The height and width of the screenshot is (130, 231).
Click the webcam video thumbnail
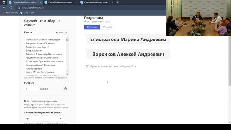[199, 18]
